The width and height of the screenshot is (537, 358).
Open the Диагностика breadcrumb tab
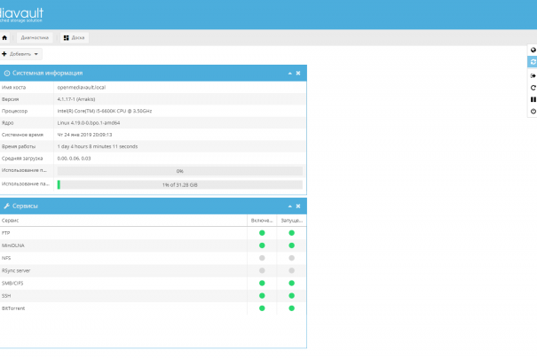(x=35, y=38)
